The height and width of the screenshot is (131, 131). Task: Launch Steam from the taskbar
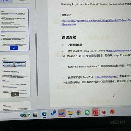[x=53, y=113]
